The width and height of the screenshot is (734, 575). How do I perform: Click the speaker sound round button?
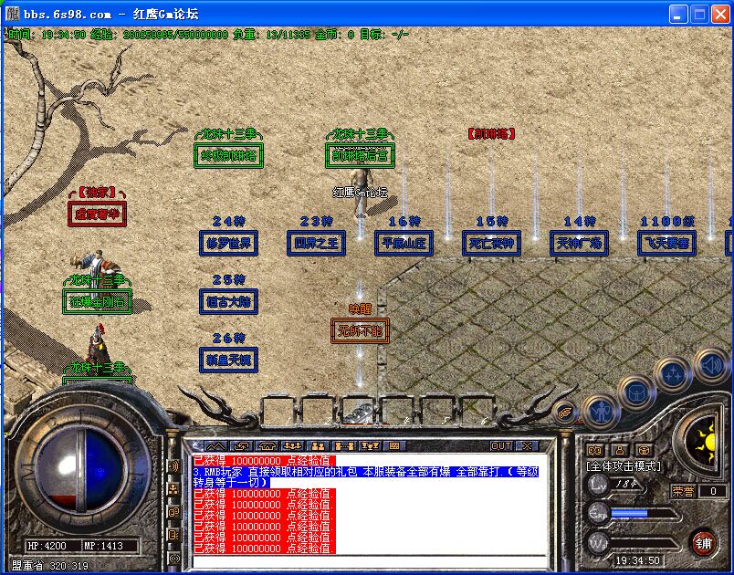click(712, 366)
